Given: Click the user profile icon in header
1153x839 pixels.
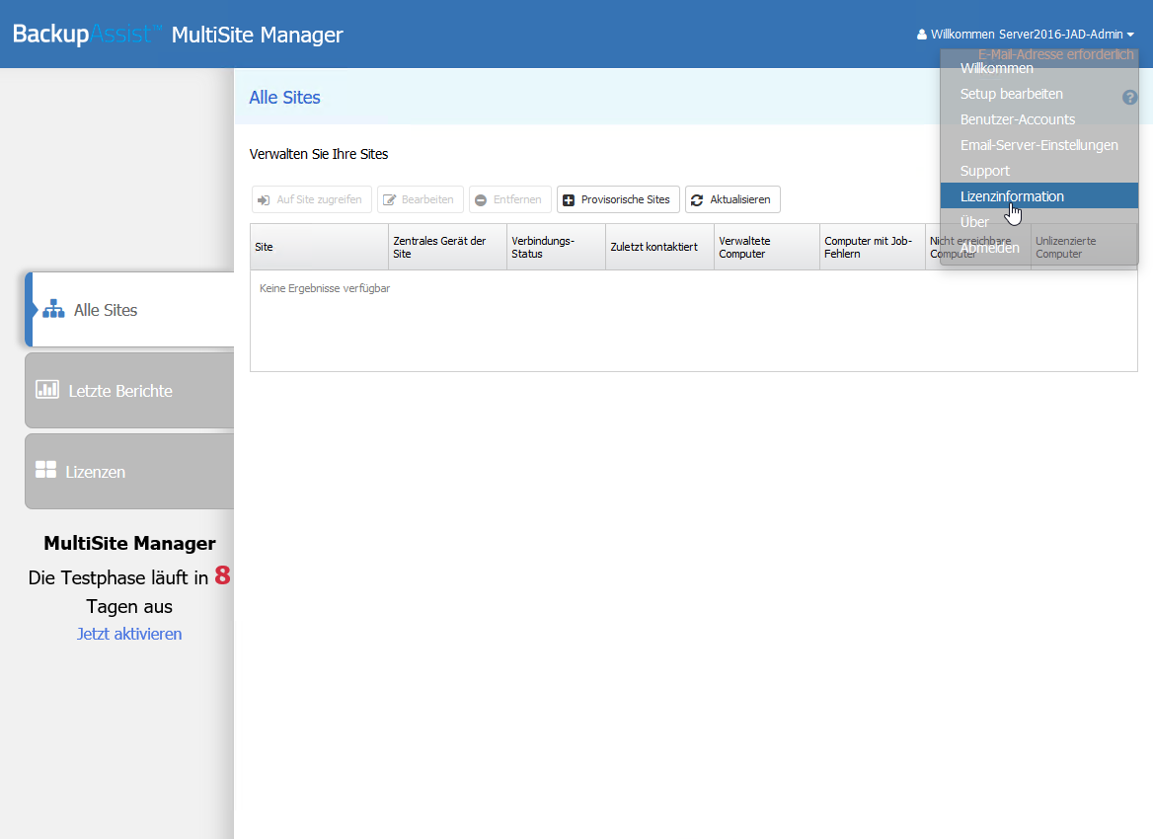Looking at the screenshot, I should [921, 35].
